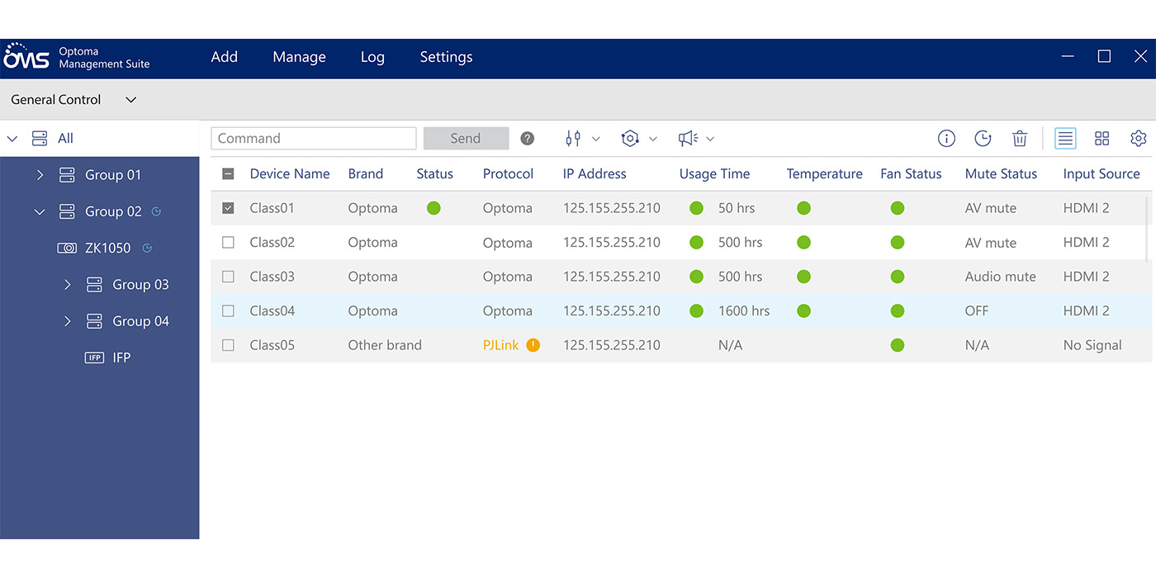Open the Log menu
The image size is (1156, 578).
(x=372, y=57)
